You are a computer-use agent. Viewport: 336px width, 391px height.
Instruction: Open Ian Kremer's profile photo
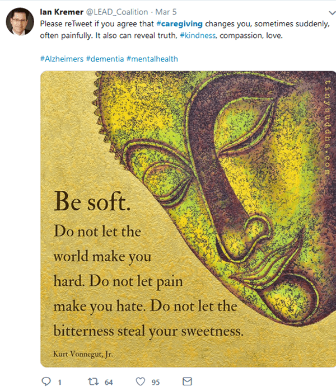20,21
